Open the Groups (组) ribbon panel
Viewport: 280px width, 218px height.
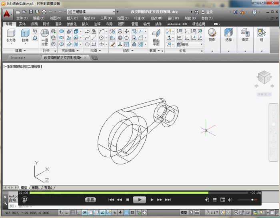(x=262, y=40)
